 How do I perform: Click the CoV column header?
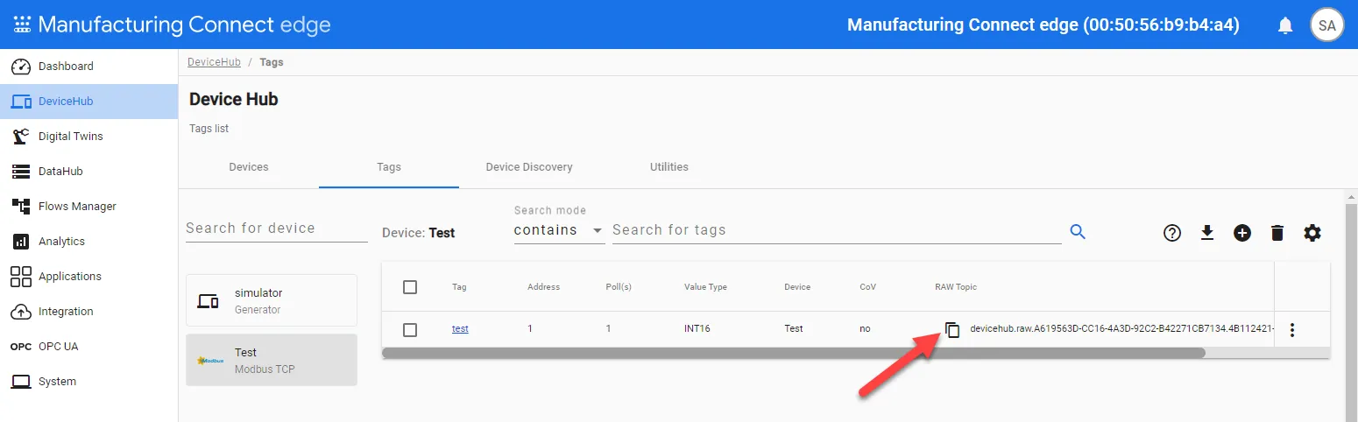868,287
